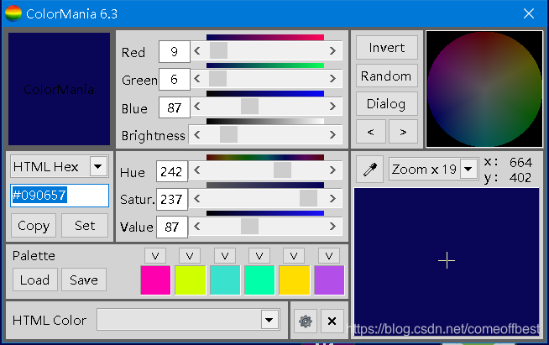The height and width of the screenshot is (345, 549).
Task: Go to previous color with < button
Action: coord(371,132)
